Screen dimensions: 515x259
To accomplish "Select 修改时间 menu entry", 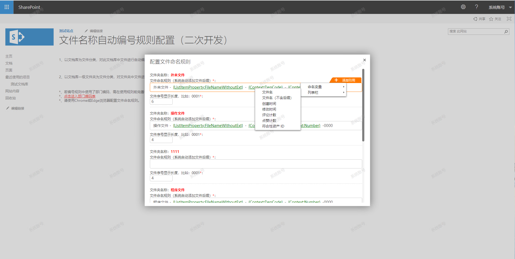I will tap(269, 109).
